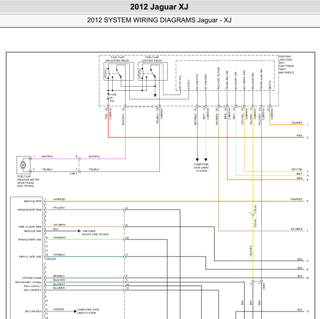Click the 'WHT' wire label at output 4

pos(299,174)
